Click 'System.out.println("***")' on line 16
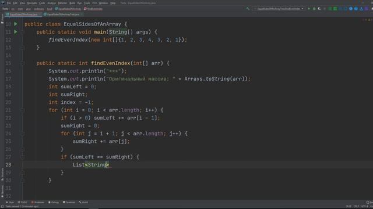This screenshot has width=373, height=209. pyautogui.click(x=86, y=71)
